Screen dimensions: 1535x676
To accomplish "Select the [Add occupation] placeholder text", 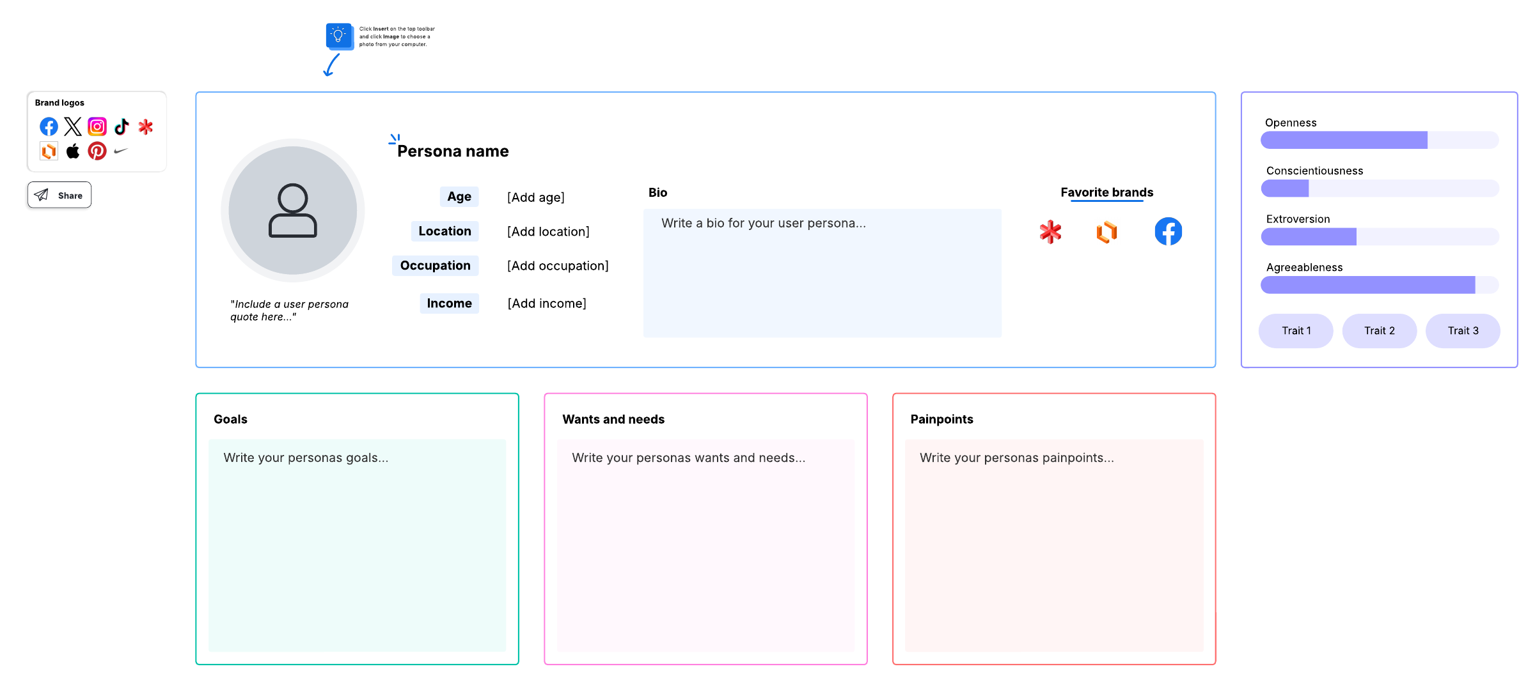I will [558, 266].
